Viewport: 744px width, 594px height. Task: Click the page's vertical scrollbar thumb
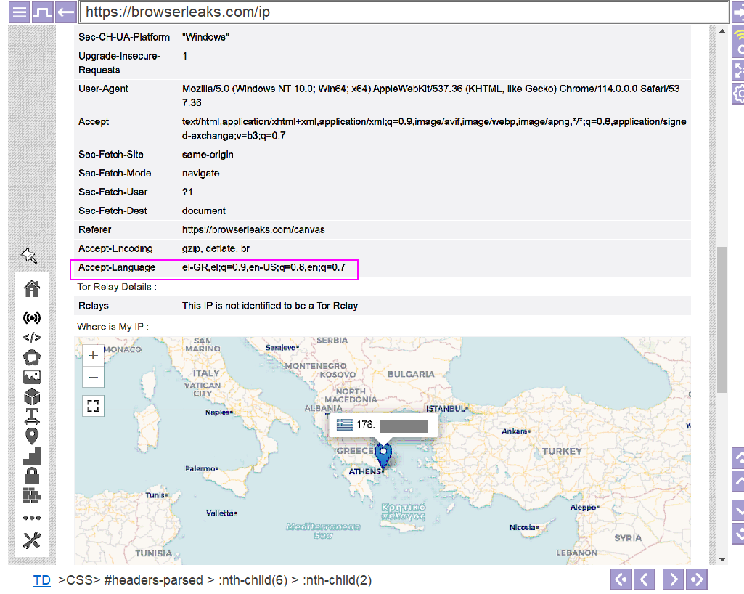coord(721,320)
